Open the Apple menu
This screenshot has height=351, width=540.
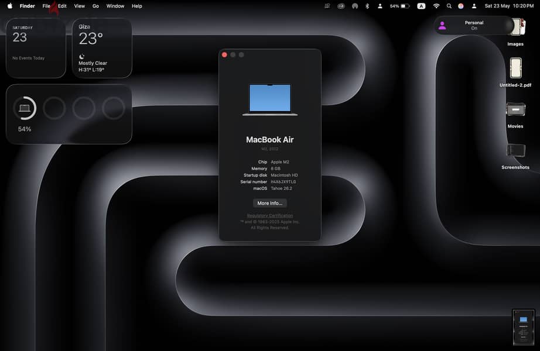pyautogui.click(x=10, y=6)
